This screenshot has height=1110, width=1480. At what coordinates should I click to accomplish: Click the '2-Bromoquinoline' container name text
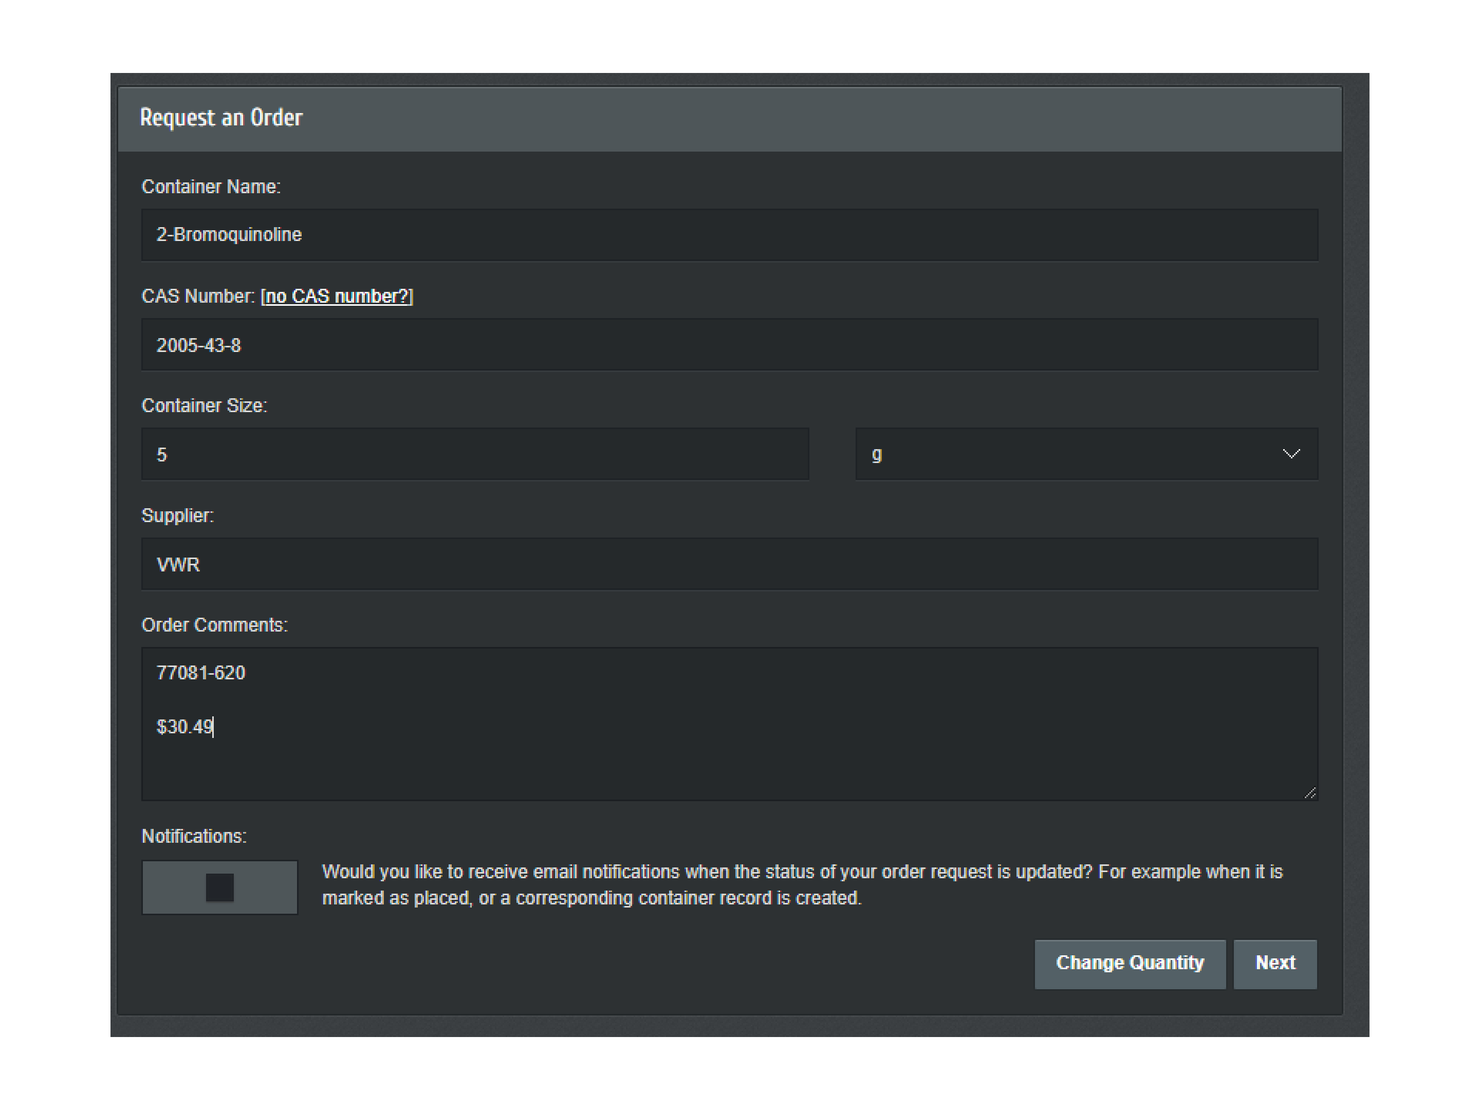(x=229, y=234)
